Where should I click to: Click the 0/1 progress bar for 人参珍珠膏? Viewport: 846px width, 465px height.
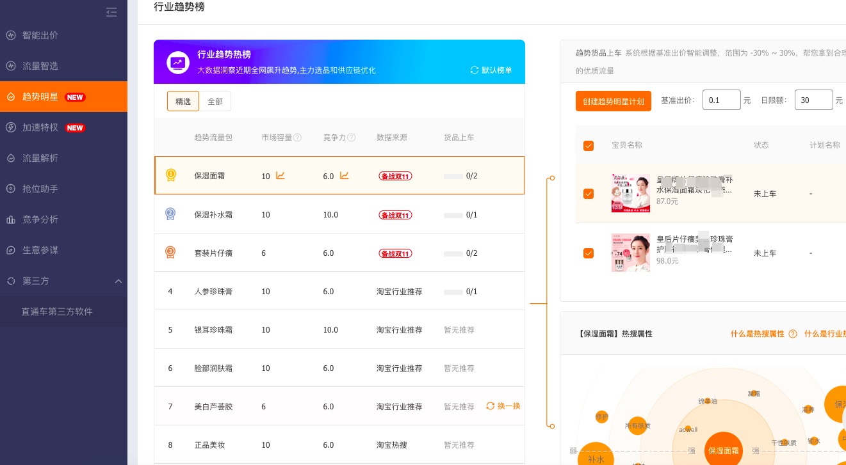(453, 292)
